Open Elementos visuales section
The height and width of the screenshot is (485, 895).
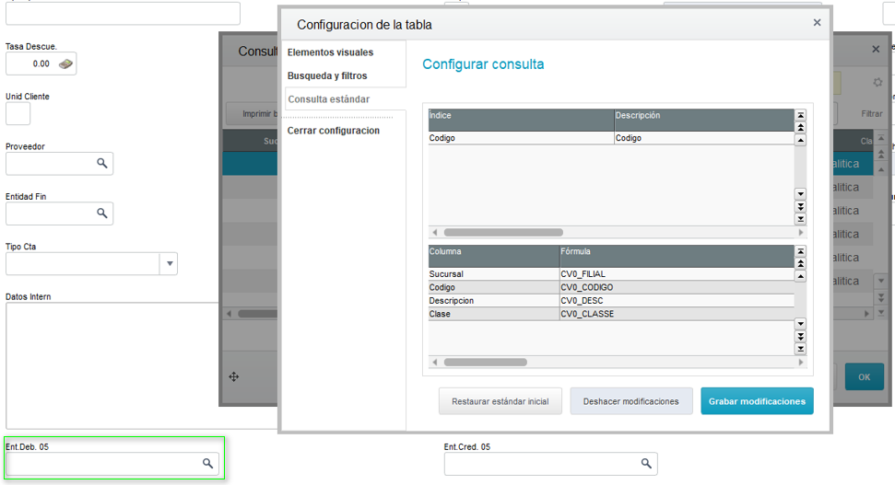330,52
